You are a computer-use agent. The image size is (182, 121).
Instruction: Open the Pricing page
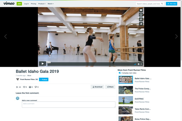(33, 4)
